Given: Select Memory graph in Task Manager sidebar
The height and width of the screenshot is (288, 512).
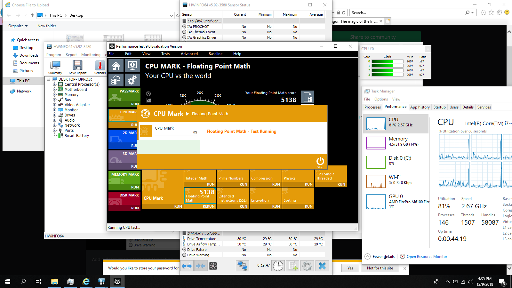Looking at the screenshot, I should (396, 143).
